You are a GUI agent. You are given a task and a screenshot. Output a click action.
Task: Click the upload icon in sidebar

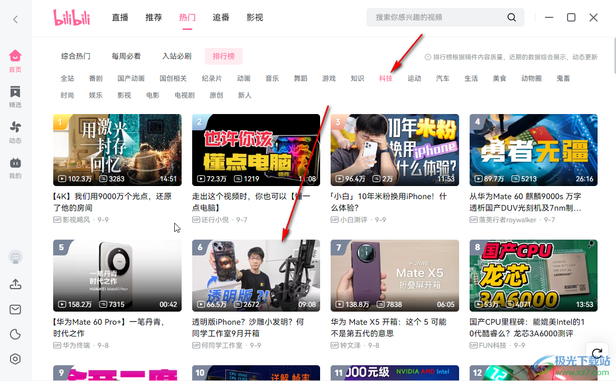(x=15, y=284)
